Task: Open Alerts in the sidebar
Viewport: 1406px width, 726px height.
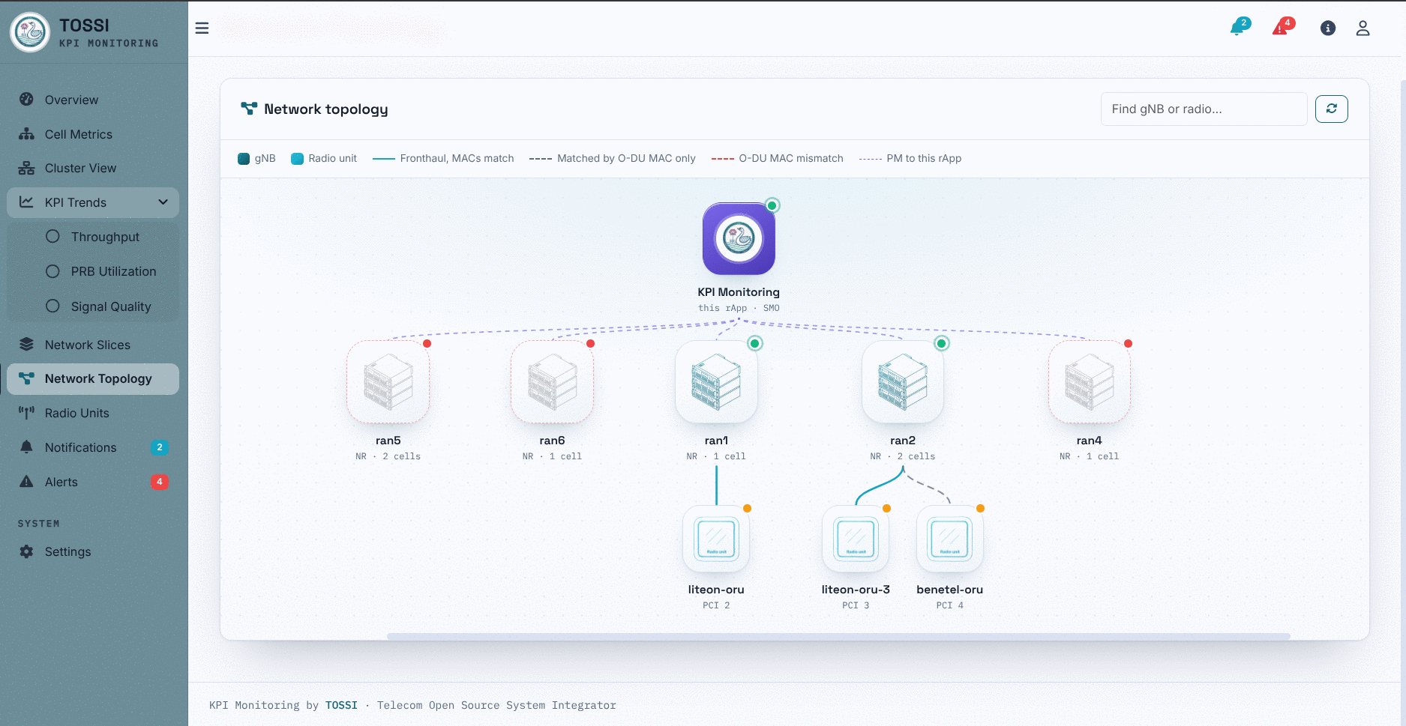Action: click(x=93, y=482)
